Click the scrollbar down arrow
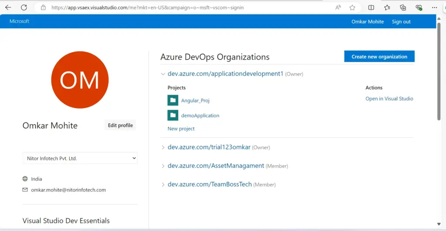 (439, 224)
